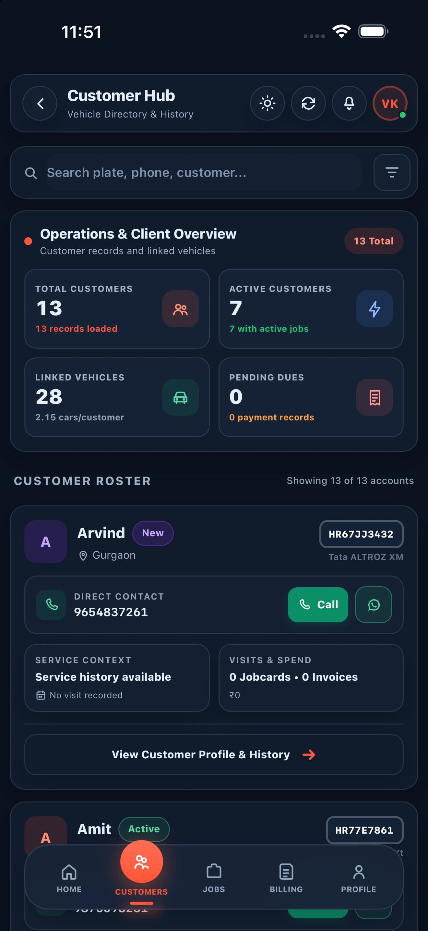
Task: Select the Total Customers people icon
Action: [x=180, y=309]
